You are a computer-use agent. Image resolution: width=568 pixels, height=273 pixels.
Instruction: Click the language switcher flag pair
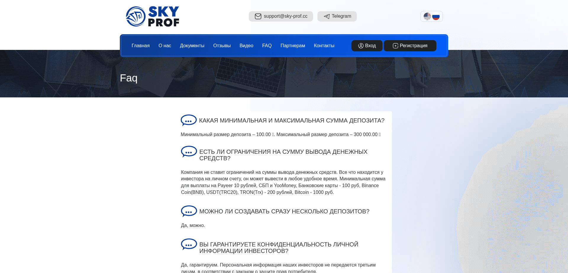431,16
